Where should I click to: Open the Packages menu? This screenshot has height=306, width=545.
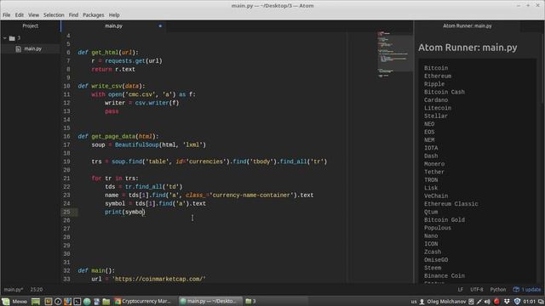click(x=93, y=15)
